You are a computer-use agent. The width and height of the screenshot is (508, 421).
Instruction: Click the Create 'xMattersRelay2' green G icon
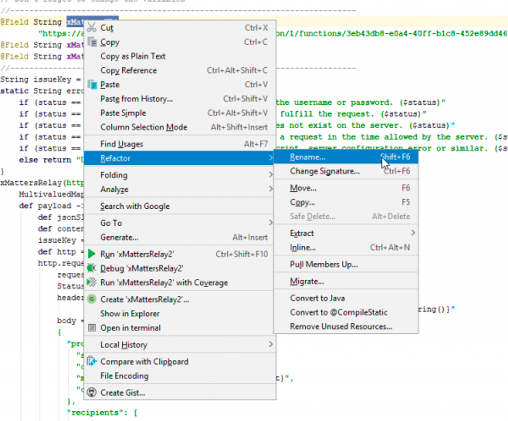92,299
